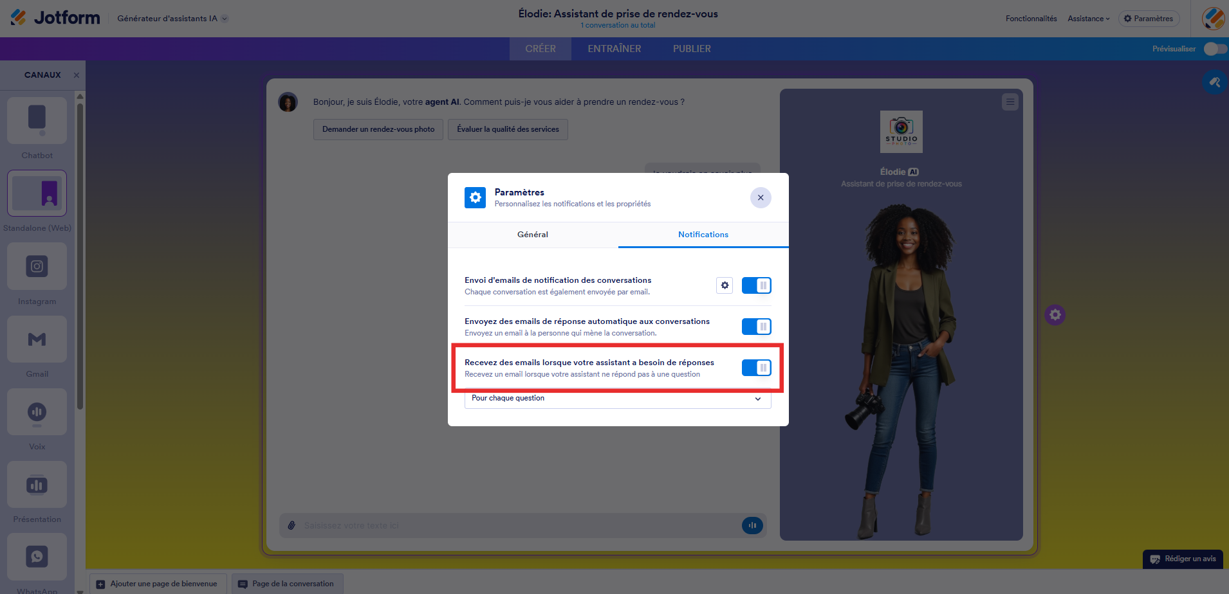Click the voice button in the chat input
Viewport: 1229px width, 594px height.
752,525
